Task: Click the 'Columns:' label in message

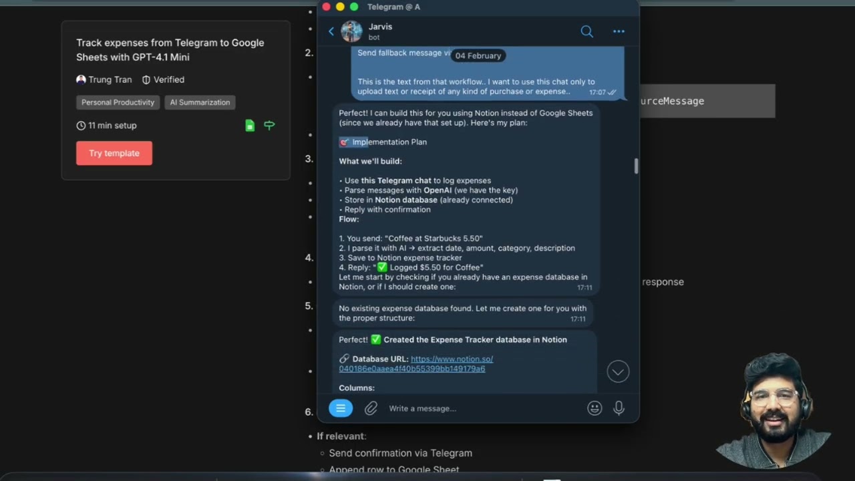Action: tap(357, 387)
